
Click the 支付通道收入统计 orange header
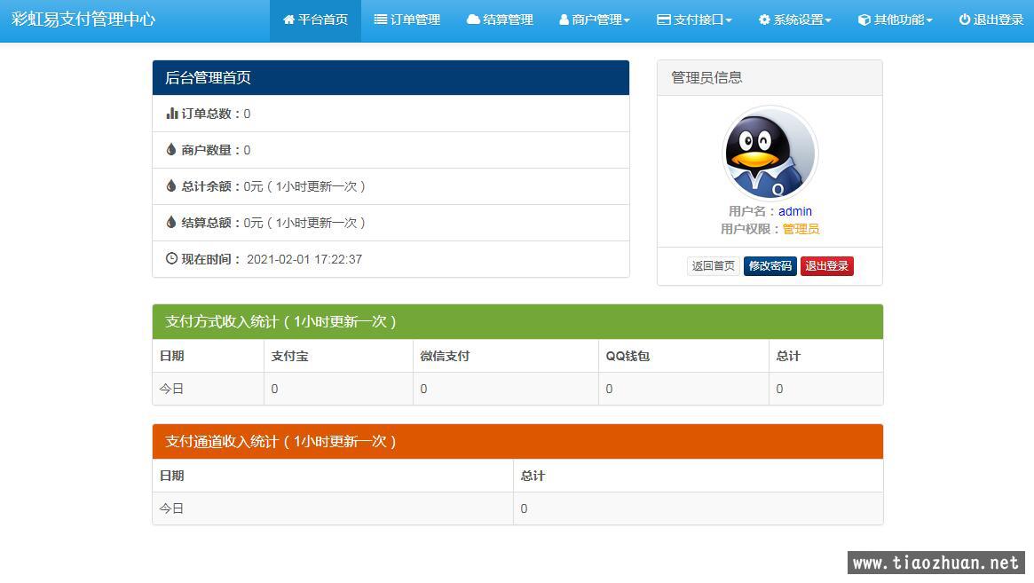tap(517, 441)
